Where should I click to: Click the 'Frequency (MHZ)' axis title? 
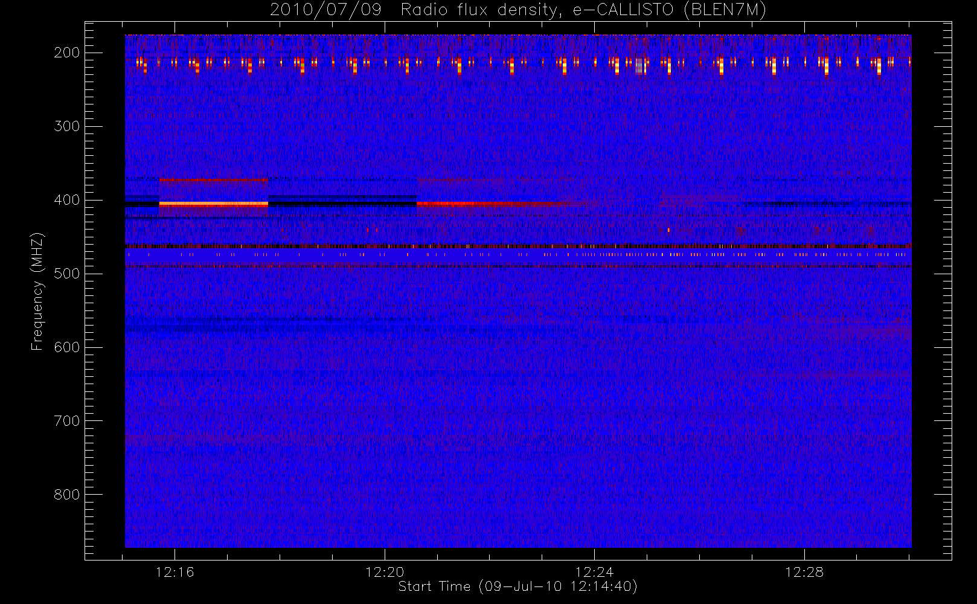(37, 291)
